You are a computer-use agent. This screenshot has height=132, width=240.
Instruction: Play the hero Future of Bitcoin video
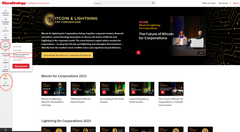click(138, 53)
